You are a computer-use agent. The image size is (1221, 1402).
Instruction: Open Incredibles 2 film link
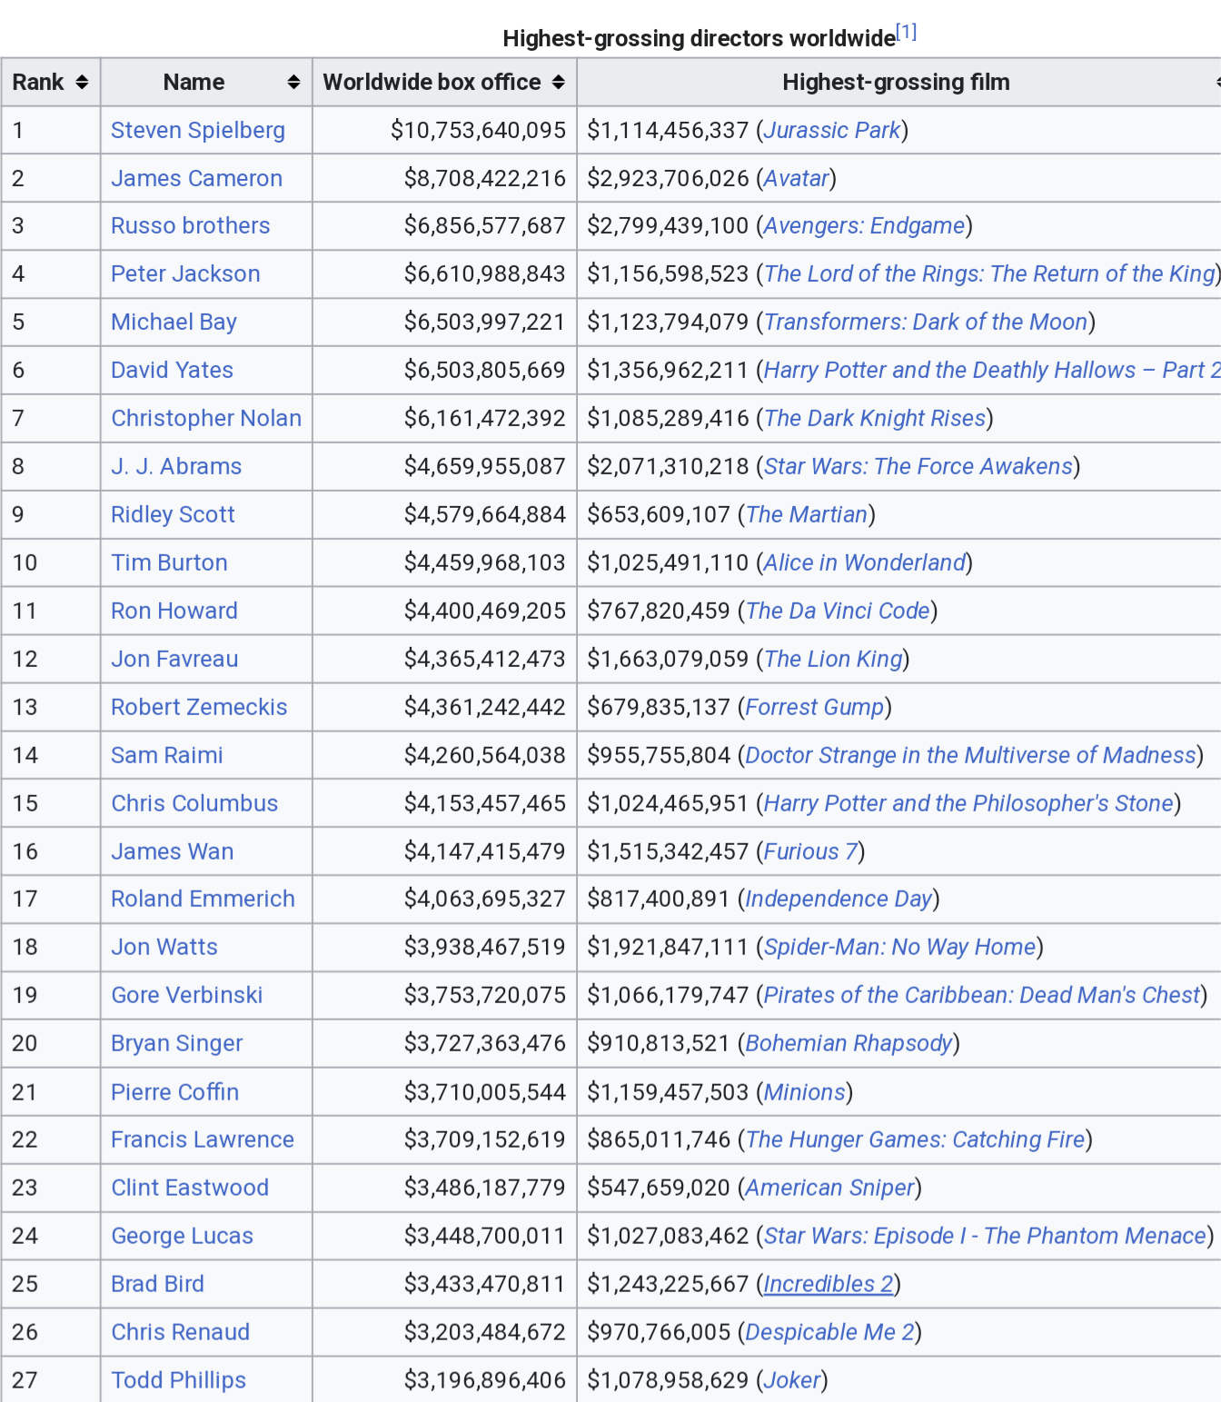coord(829,1285)
